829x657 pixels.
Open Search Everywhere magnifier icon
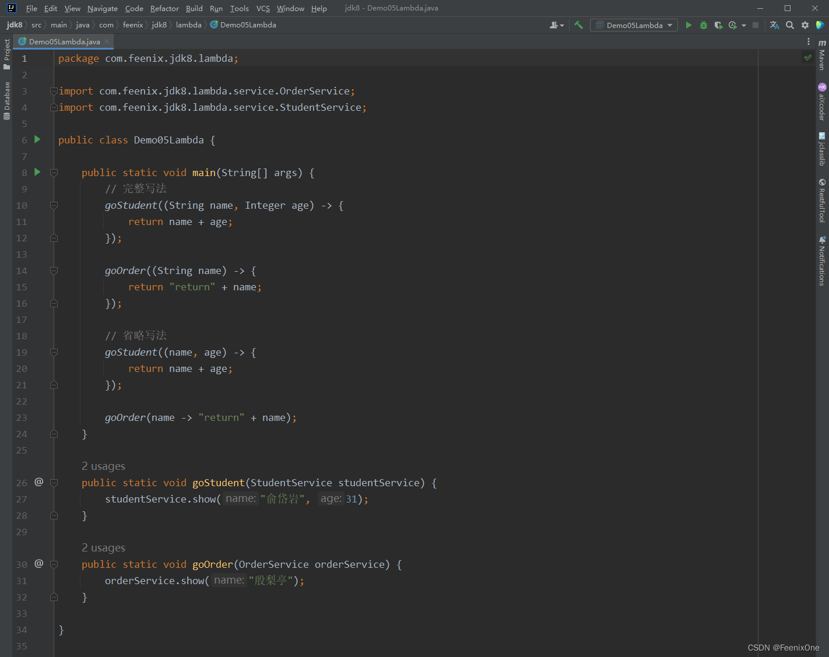click(790, 25)
